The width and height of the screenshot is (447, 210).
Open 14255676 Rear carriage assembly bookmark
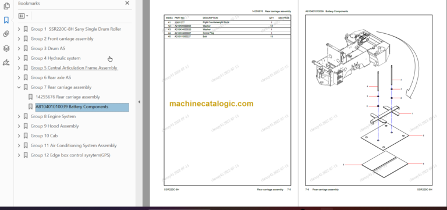[x=68, y=97]
